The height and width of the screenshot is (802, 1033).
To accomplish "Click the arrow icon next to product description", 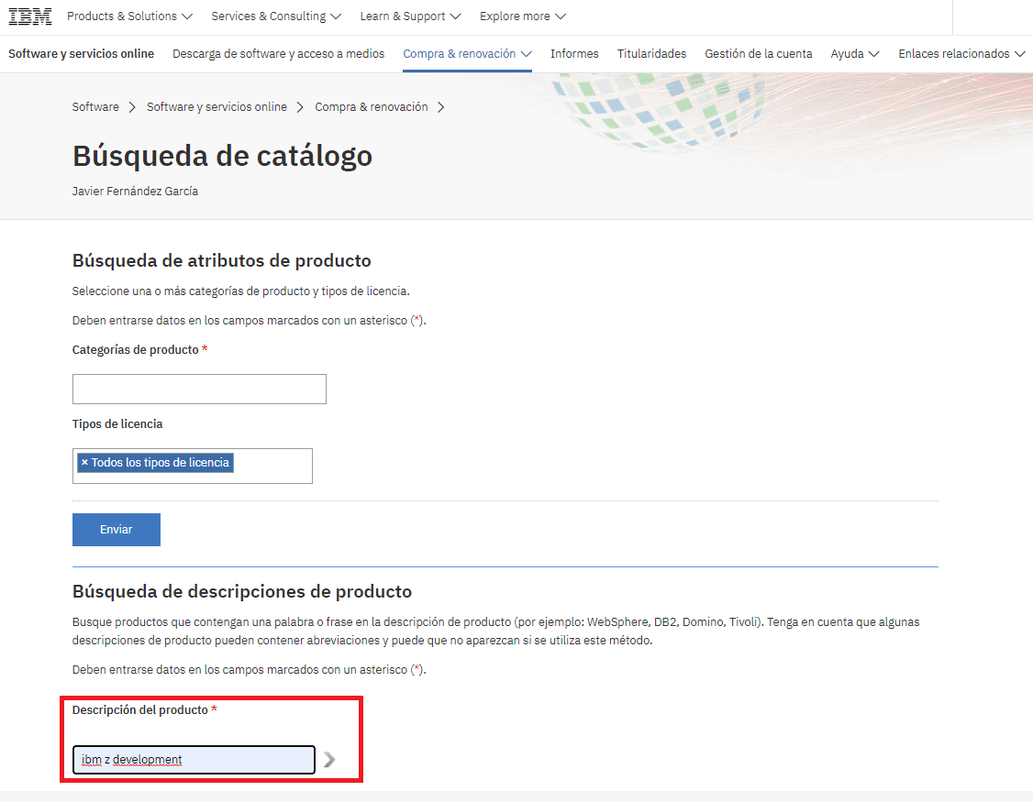I will coord(329,760).
